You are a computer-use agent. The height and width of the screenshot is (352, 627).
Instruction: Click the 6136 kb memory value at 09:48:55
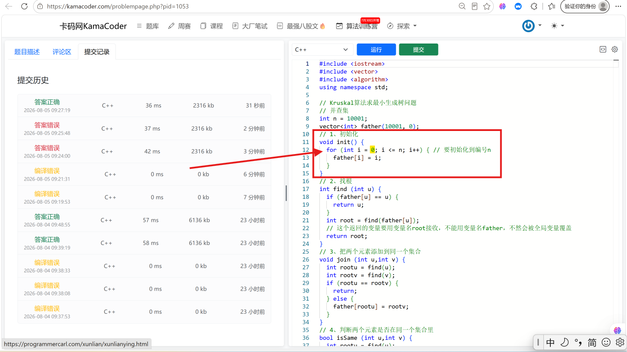point(199,220)
